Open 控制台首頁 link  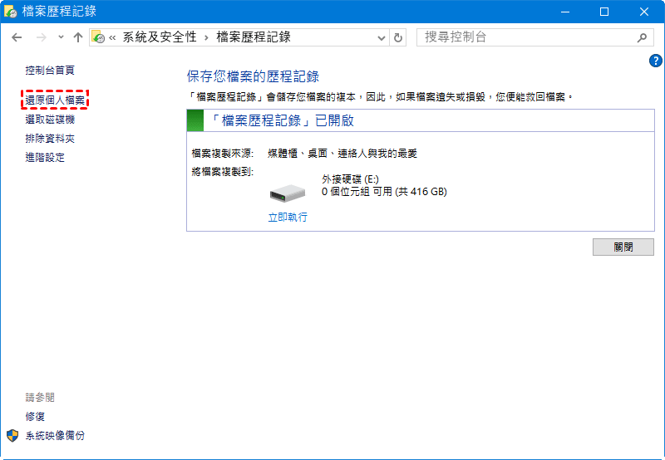[50, 71]
